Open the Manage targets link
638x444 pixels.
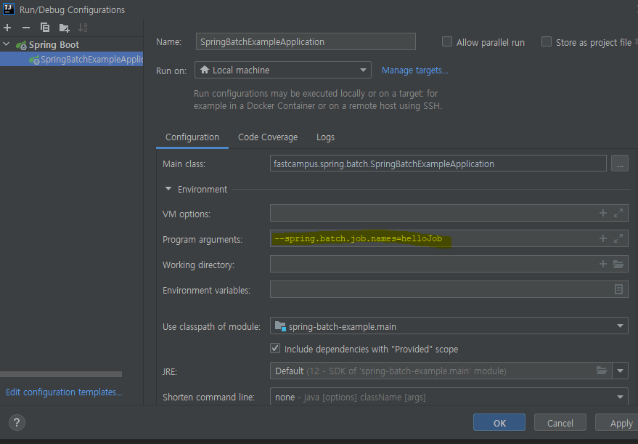pyautogui.click(x=414, y=70)
